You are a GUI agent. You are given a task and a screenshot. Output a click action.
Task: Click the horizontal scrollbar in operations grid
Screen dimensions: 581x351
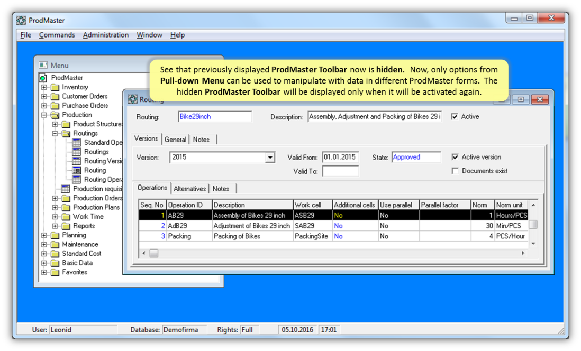click(333, 254)
